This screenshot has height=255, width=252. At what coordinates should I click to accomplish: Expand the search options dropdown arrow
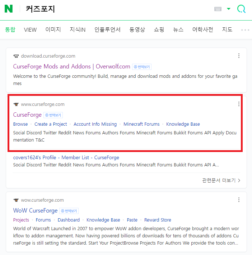[x=229, y=9]
